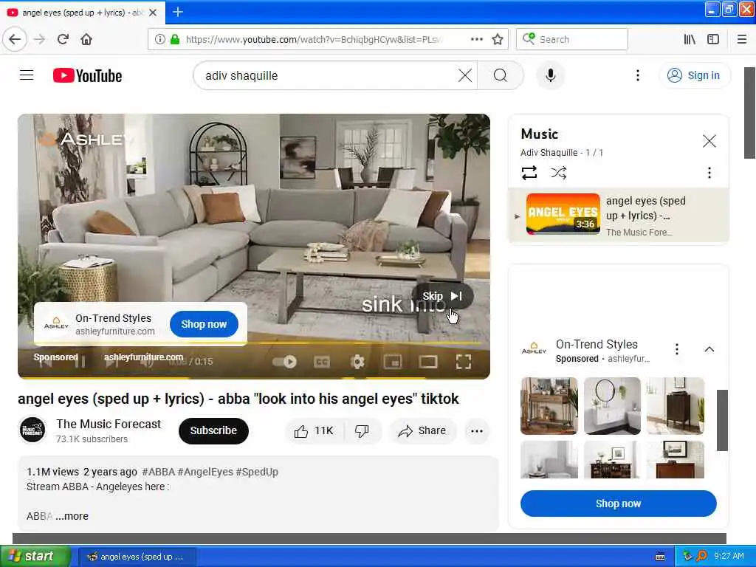This screenshot has height=567, width=756.
Task: Show site information icon in the address bar
Action: [x=159, y=39]
